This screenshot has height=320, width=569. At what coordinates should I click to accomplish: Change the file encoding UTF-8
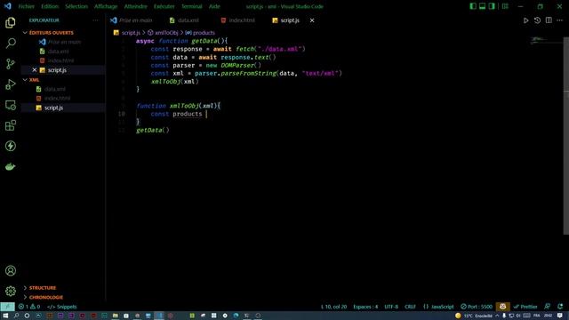coord(391,307)
